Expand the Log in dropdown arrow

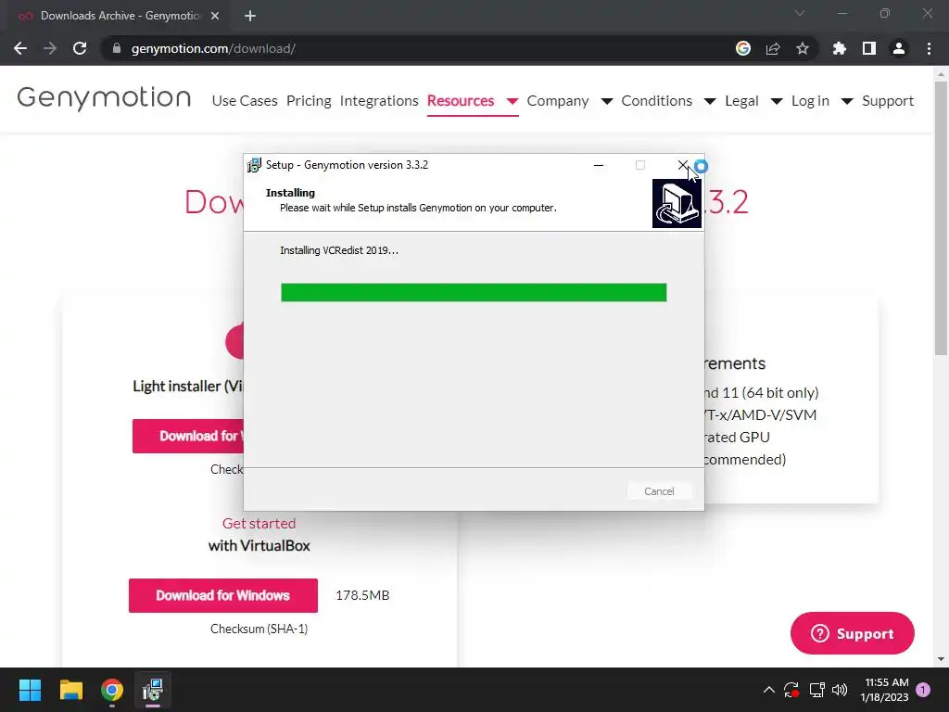tap(847, 101)
